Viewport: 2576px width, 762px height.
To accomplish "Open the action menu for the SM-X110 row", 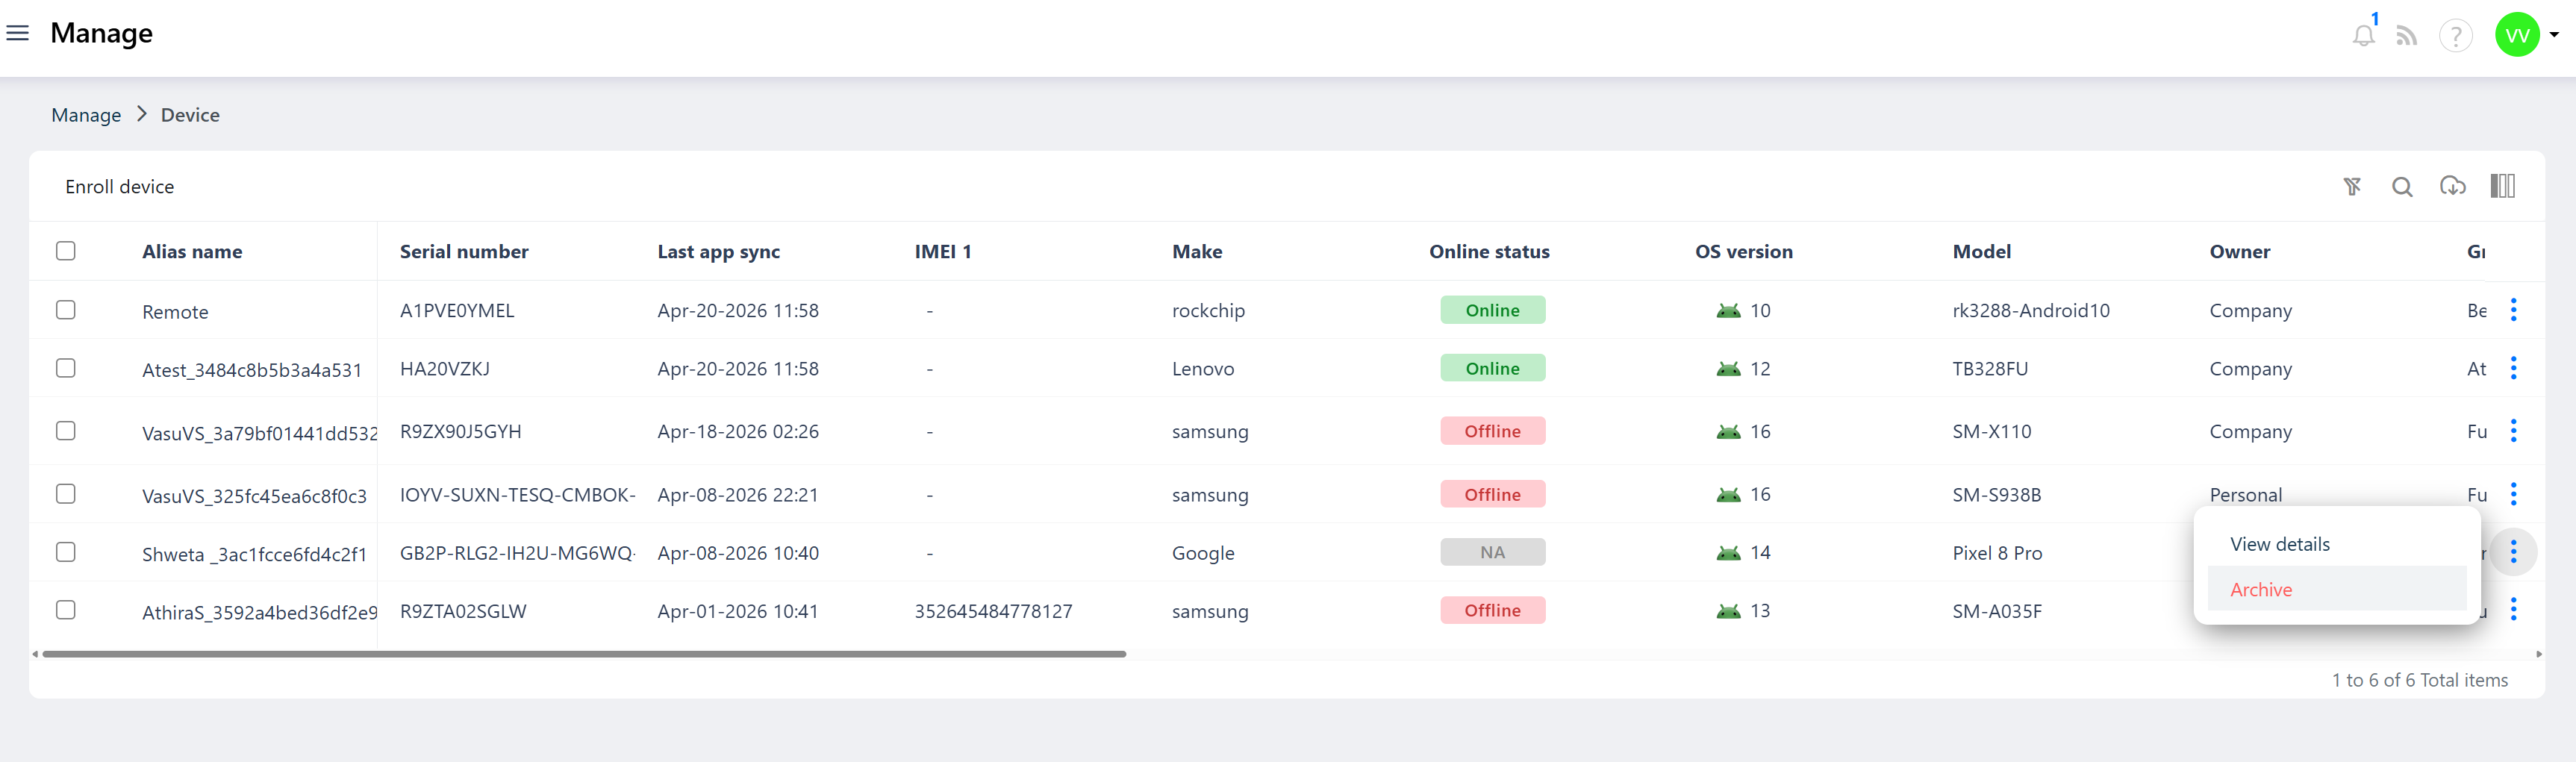I will coord(2513,431).
